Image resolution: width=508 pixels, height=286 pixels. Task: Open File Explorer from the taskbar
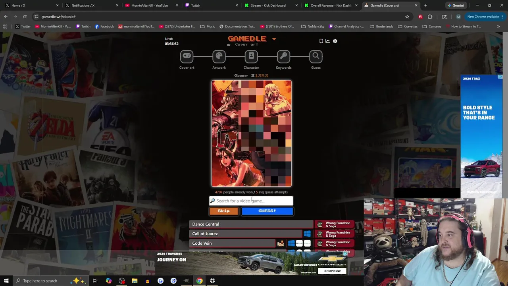[x=135, y=281]
